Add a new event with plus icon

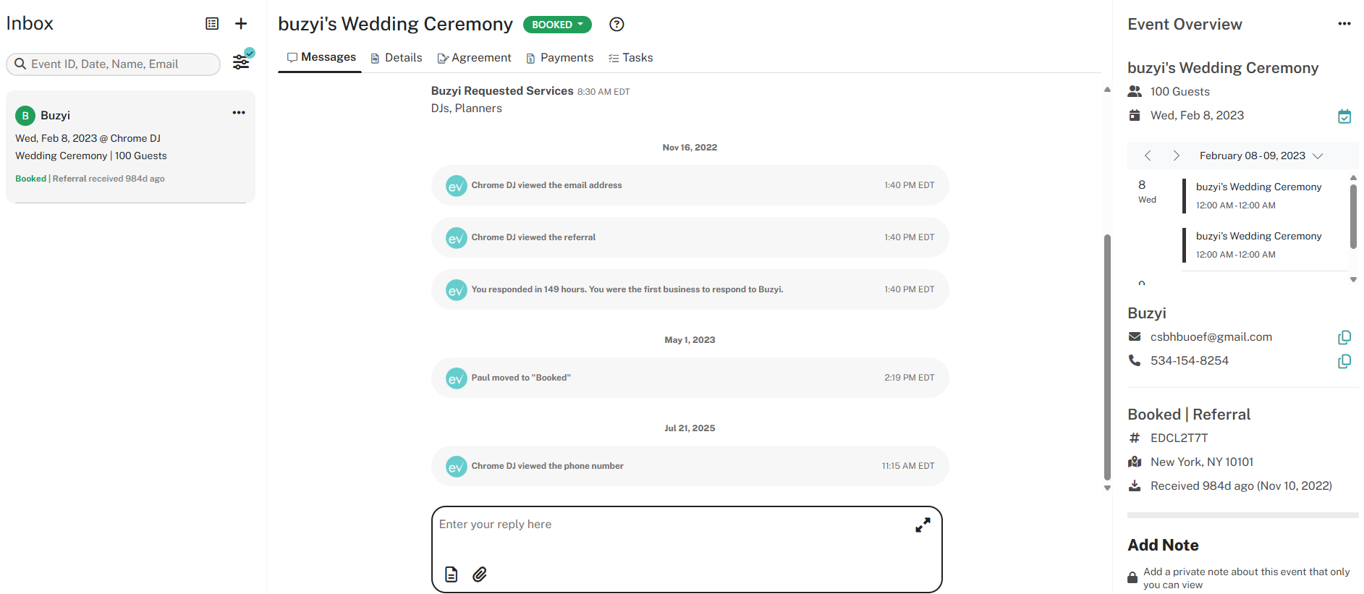click(x=241, y=24)
